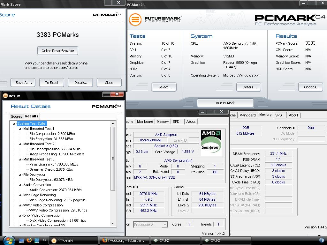Select Image Processing: 10.986 MPixels/s row
Viewport: 327px width, 245px height.
coord(57,154)
